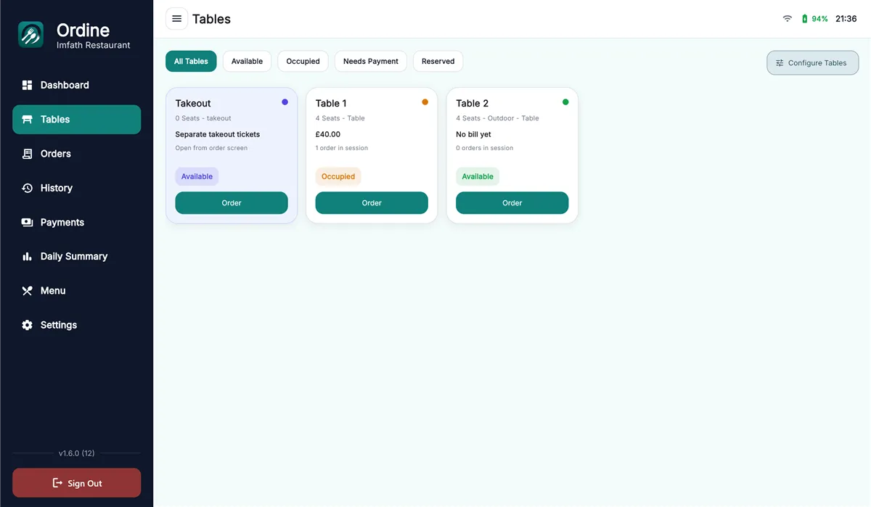Click the orange status dot on Table 1

425,102
